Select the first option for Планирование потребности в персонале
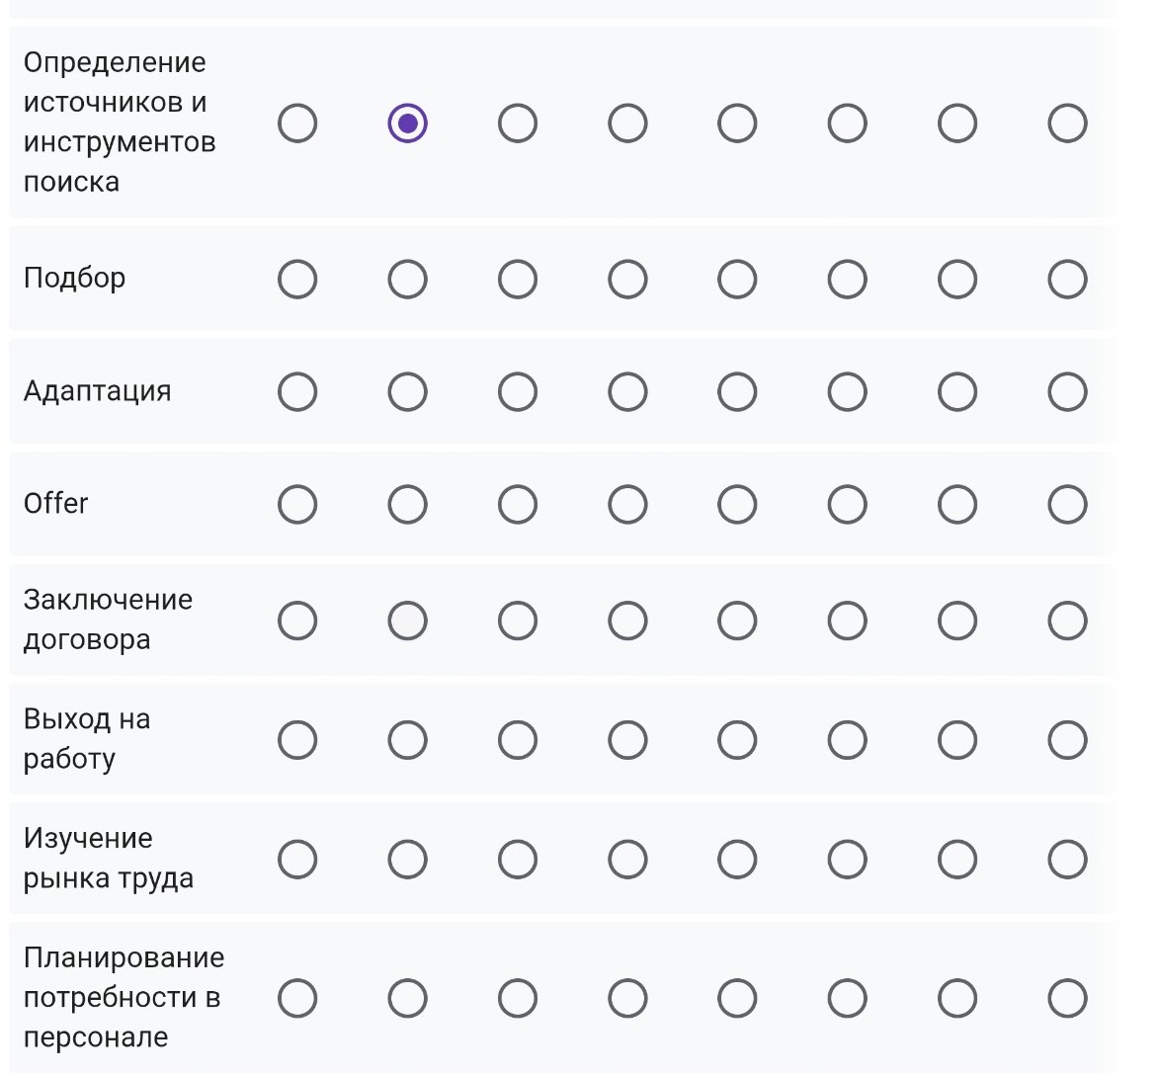1158x1076 pixels. pos(297,998)
